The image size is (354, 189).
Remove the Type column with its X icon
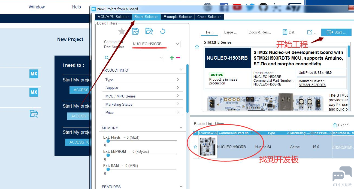click(288, 133)
